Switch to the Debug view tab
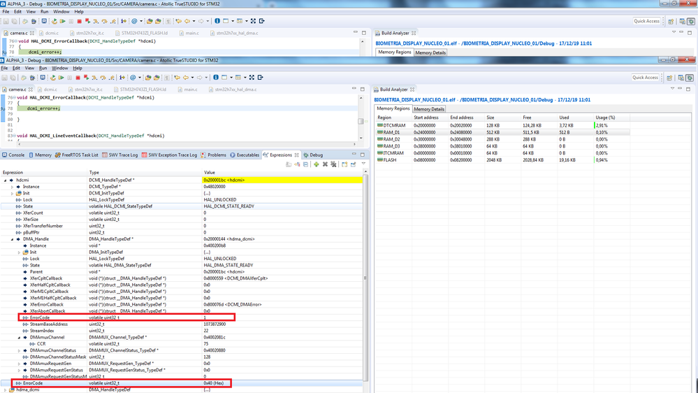Screen dimensions: 698x393 click(313, 155)
